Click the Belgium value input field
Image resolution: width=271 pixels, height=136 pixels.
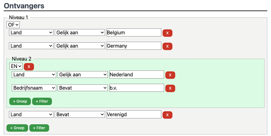coord(134,32)
